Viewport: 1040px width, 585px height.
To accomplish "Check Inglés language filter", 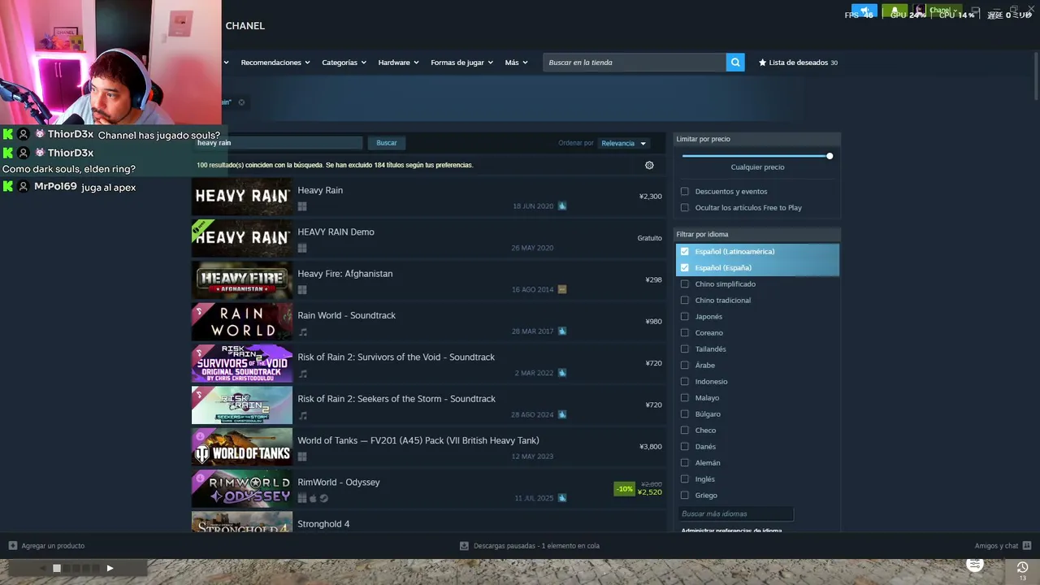I will click(685, 479).
